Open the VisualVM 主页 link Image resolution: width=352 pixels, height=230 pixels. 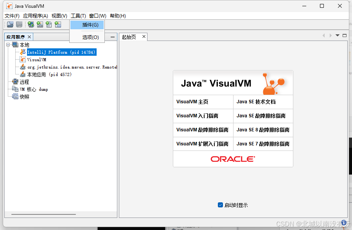192,102
